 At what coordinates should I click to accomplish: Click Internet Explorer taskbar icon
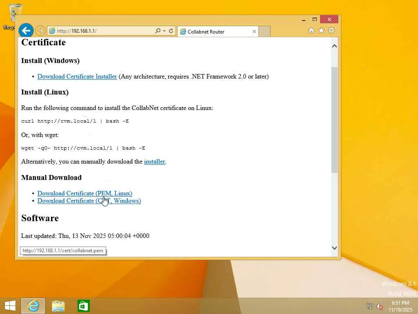33,306
